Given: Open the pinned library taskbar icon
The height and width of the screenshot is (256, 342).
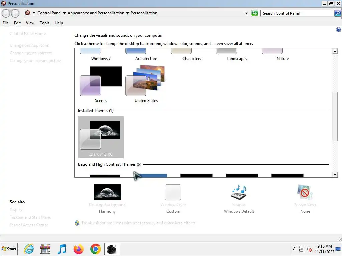Looking at the screenshot, I should point(45,249).
